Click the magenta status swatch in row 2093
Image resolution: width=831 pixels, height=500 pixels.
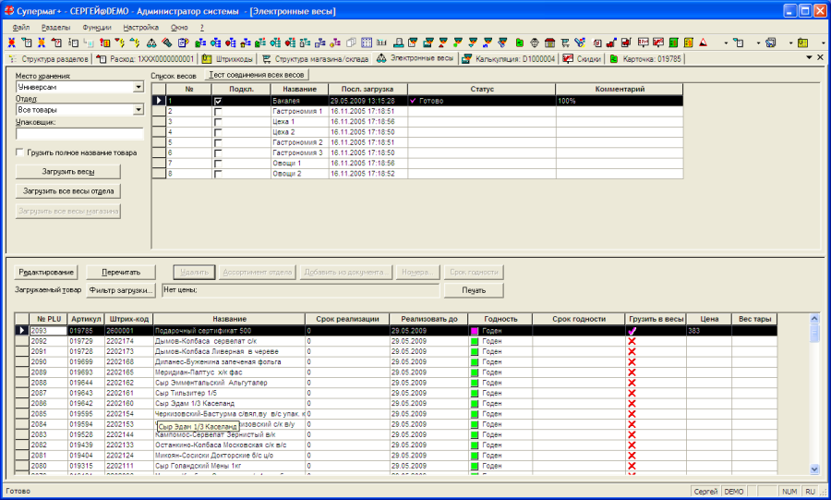[475, 331]
